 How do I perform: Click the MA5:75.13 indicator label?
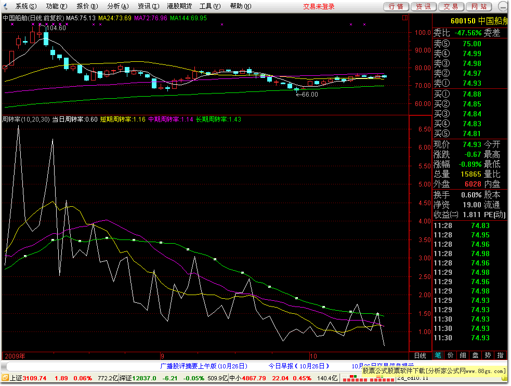(81, 18)
